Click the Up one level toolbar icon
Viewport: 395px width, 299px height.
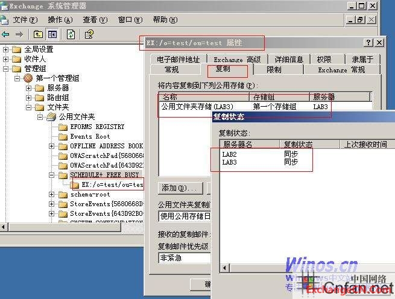click(39, 34)
